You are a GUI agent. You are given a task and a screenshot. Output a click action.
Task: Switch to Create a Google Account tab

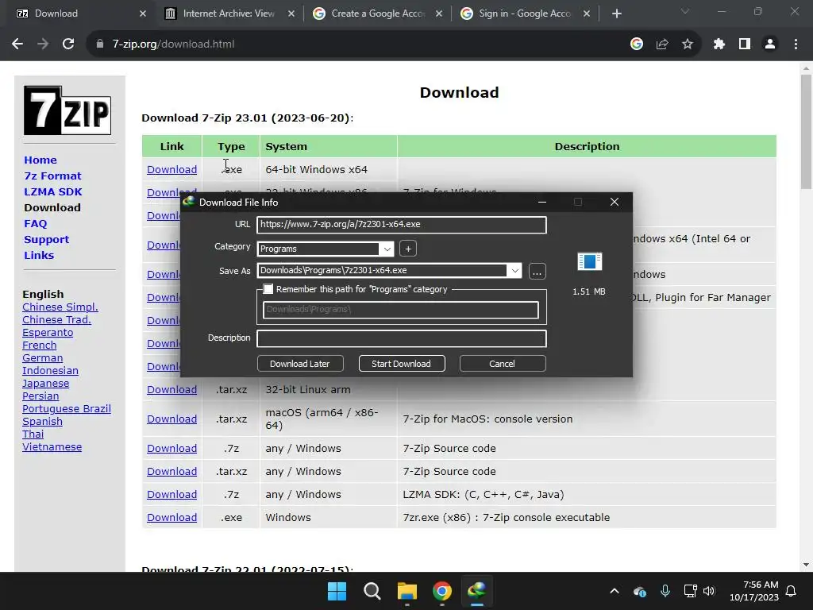point(379,14)
